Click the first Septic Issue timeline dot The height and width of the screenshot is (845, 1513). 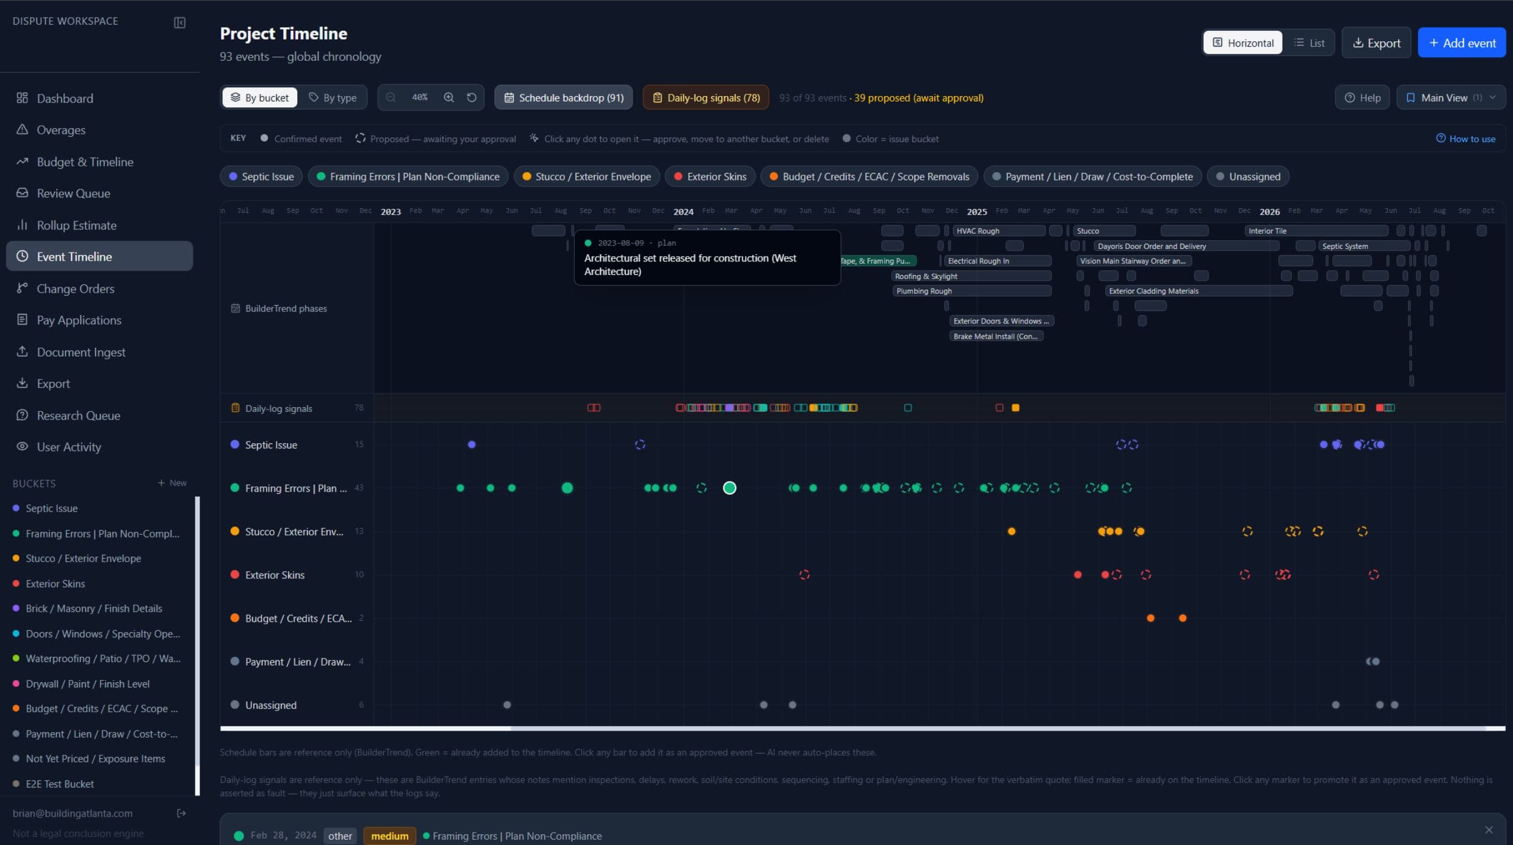[x=471, y=444]
